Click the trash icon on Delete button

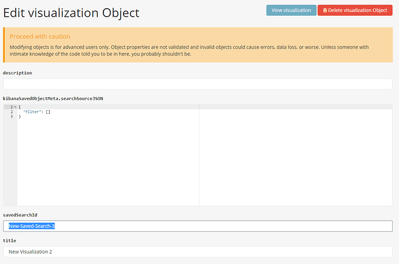click(x=324, y=10)
